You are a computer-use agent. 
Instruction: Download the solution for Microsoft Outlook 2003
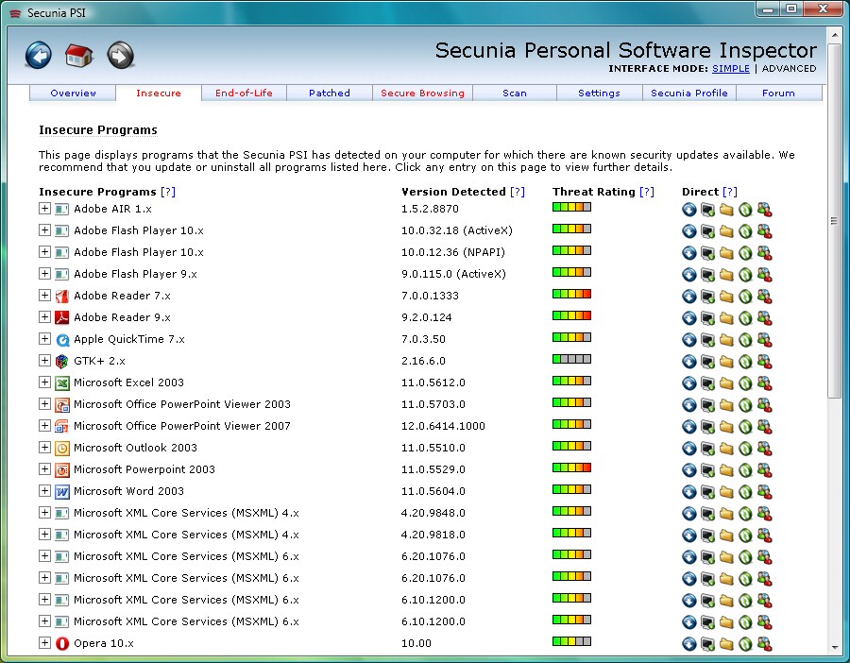[x=689, y=449]
